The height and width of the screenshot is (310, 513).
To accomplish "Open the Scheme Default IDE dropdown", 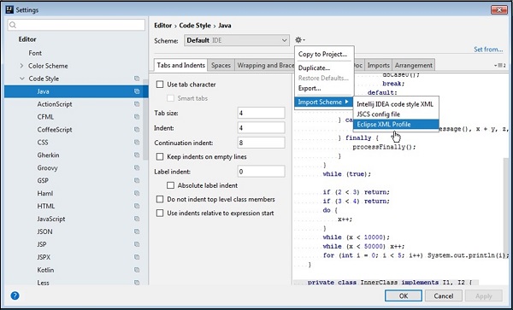I will pos(237,40).
